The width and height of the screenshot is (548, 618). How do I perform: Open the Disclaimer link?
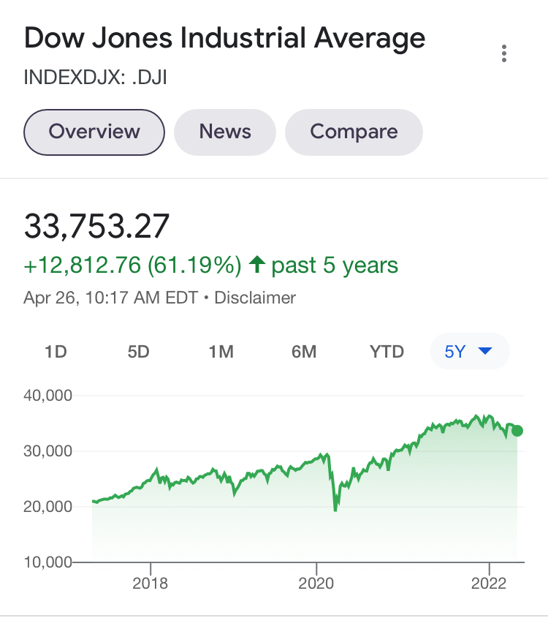coord(255,298)
